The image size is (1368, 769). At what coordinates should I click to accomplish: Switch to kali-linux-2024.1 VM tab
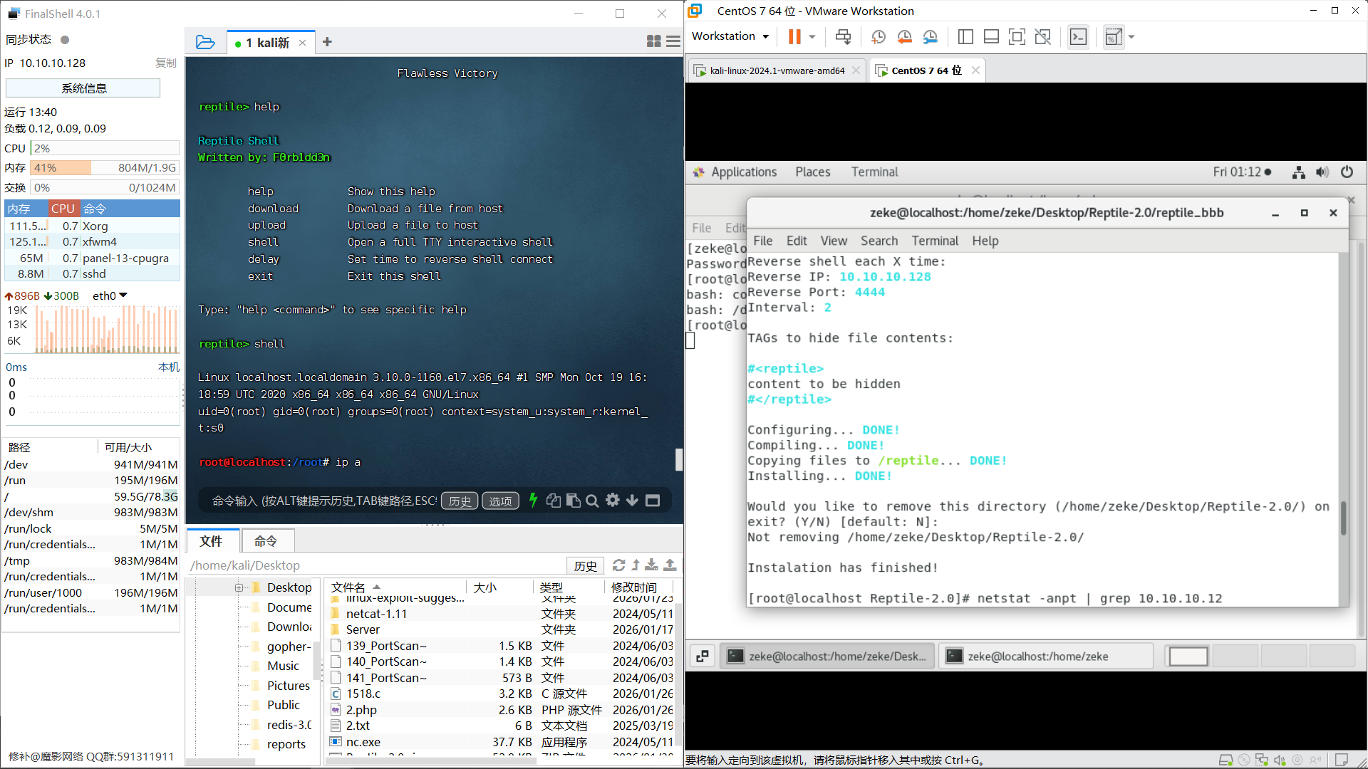(777, 70)
